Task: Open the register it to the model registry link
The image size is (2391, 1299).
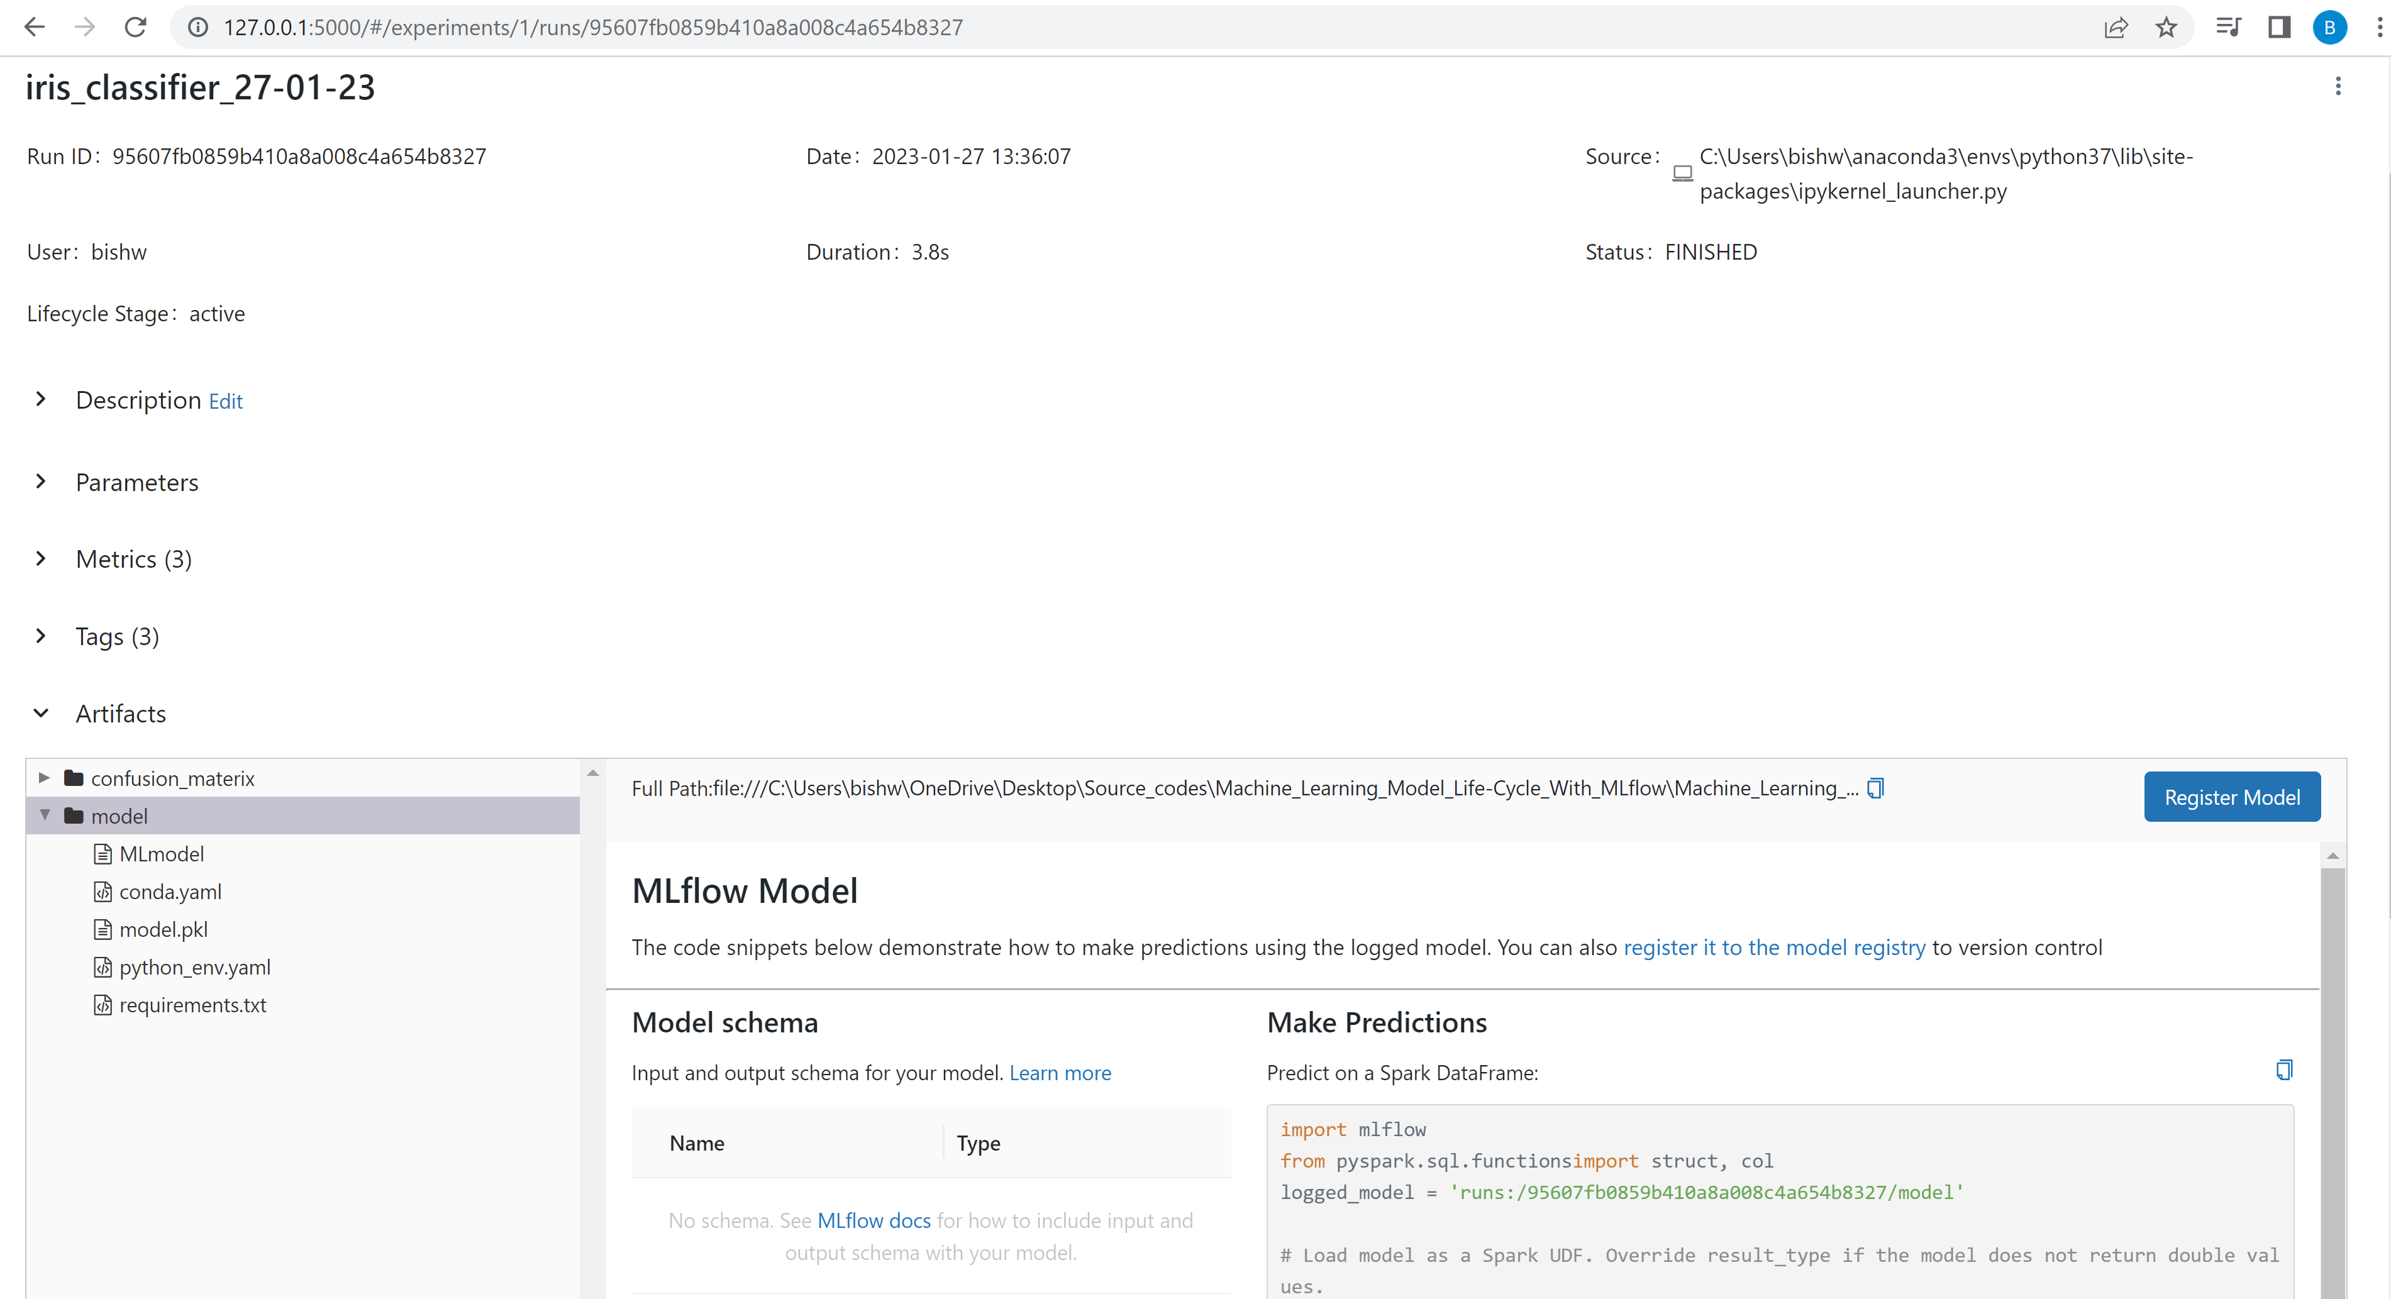Action: click(1774, 948)
